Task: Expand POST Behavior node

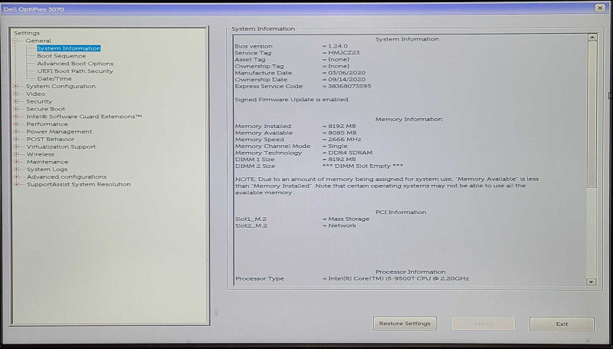Action: click(x=16, y=139)
